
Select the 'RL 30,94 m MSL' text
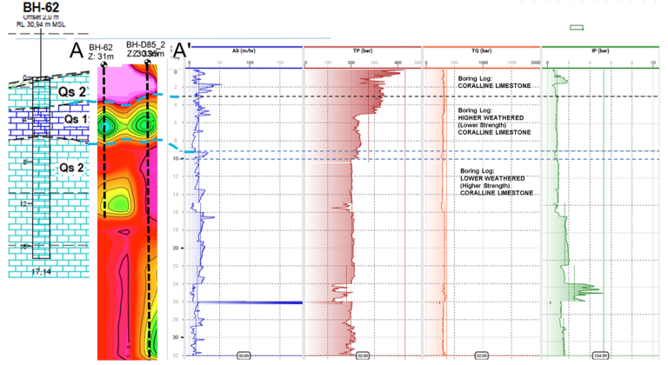point(41,24)
